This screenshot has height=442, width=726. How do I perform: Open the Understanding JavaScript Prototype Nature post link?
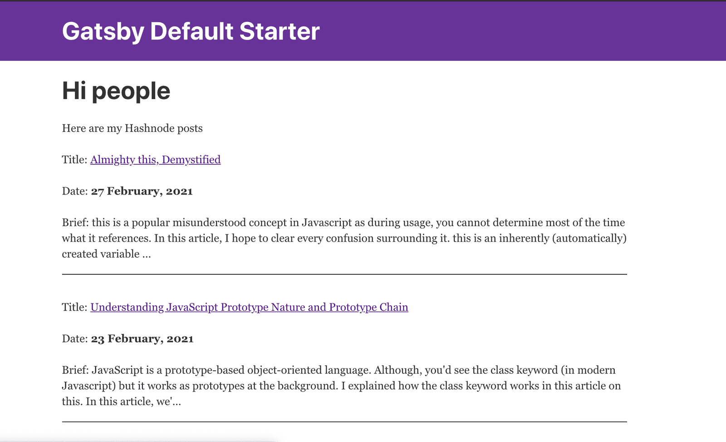click(x=249, y=308)
